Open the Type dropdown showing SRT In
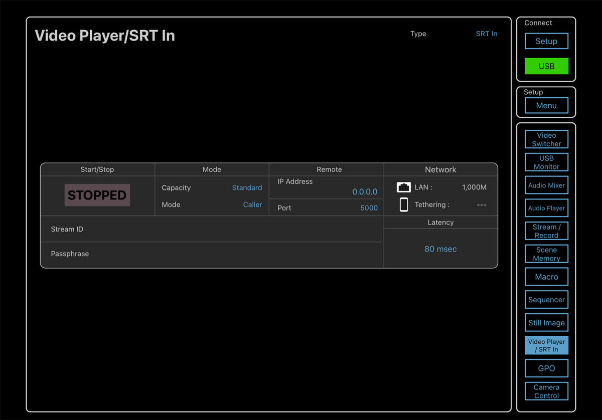The height and width of the screenshot is (420, 602). coord(486,34)
